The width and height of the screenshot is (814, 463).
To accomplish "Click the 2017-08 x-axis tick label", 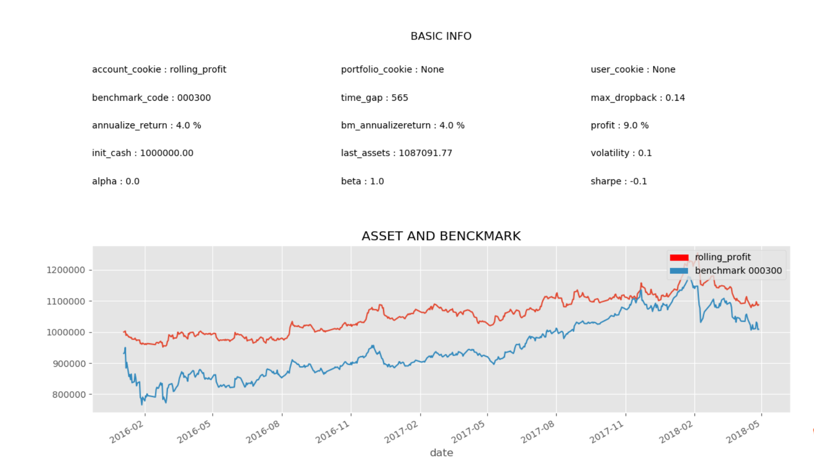I will (538, 432).
